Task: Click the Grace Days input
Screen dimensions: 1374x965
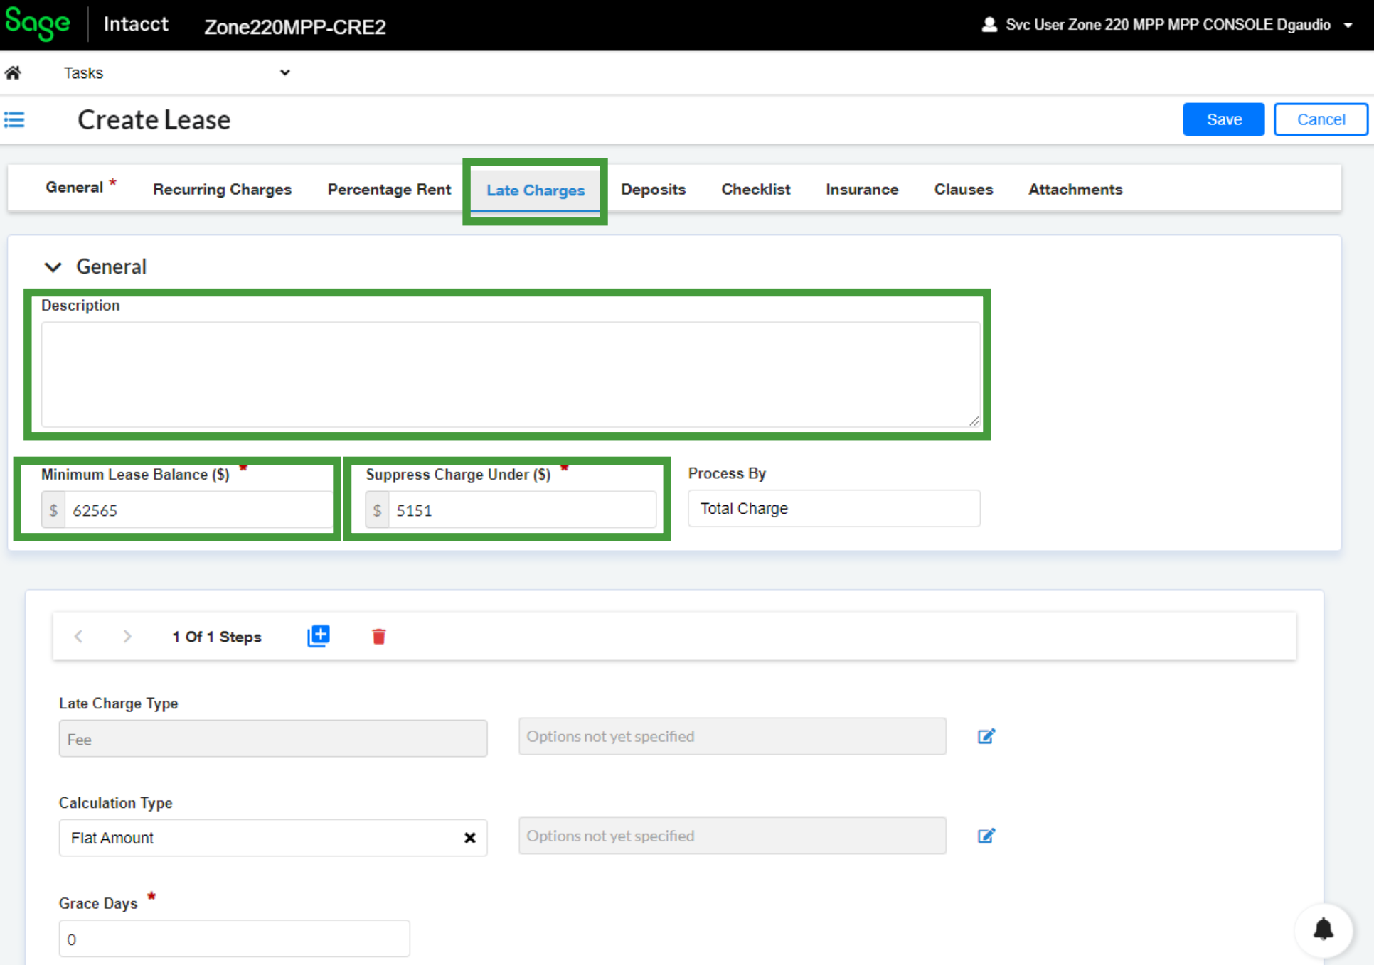Action: tap(234, 939)
